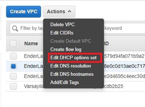The width and height of the screenshot is (145, 107).
Task: Check the Varsayila row checkbox
Action: click(x=13, y=86)
